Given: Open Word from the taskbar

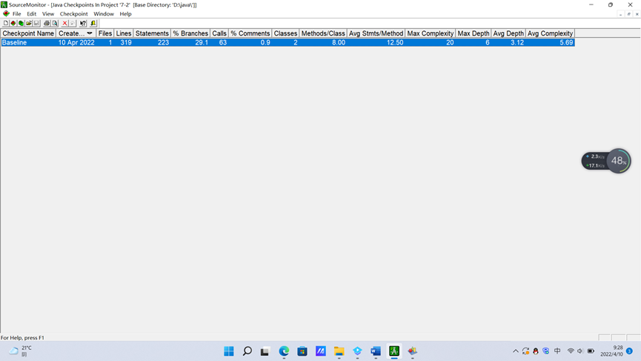Looking at the screenshot, I should point(376,351).
